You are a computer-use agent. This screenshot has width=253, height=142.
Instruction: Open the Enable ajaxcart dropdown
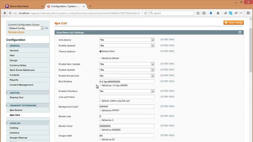pos(127,46)
